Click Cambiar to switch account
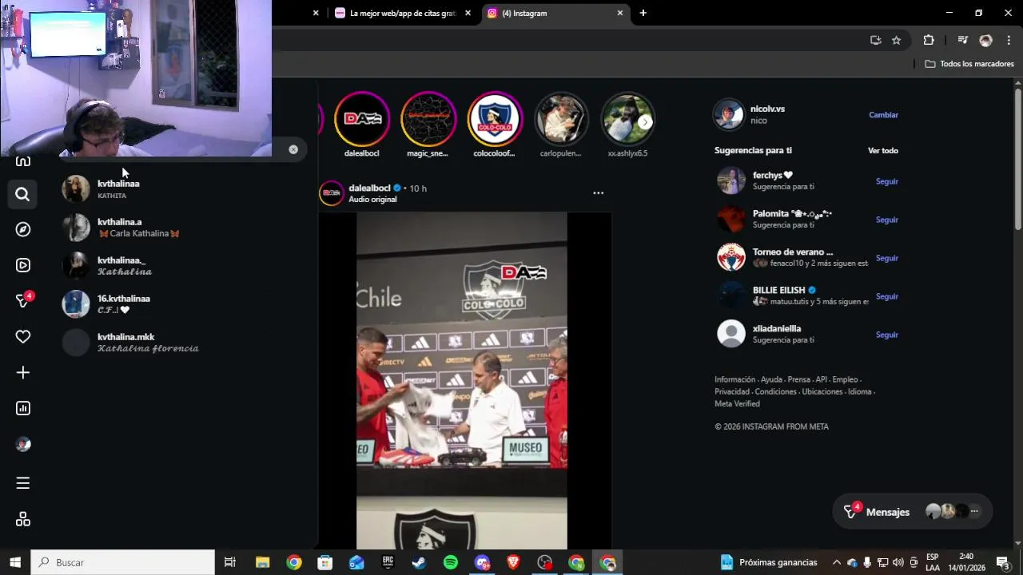 click(x=883, y=115)
